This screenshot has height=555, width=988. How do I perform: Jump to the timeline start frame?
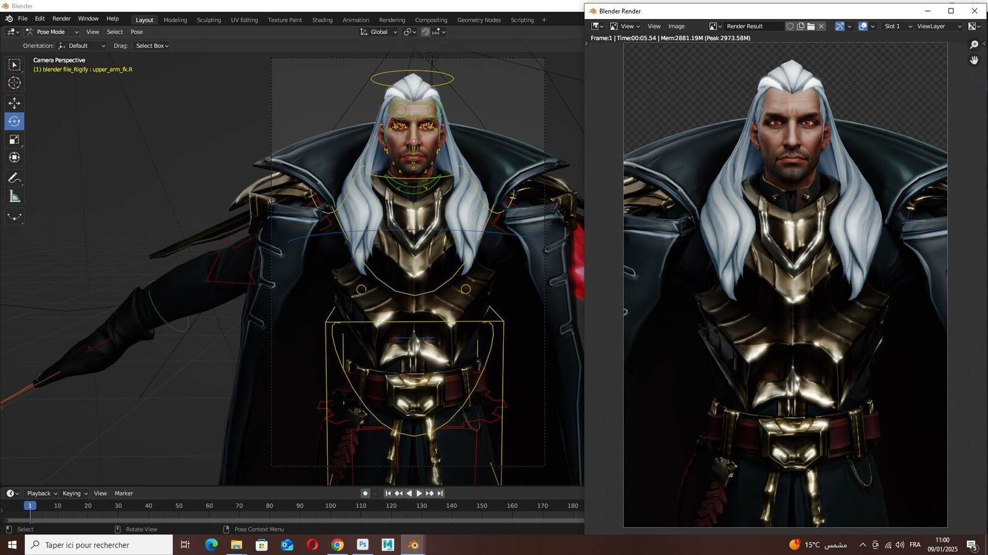point(388,493)
